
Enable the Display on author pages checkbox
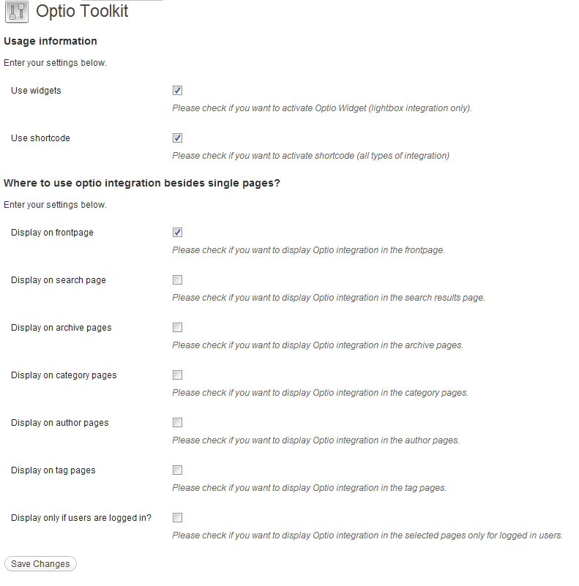pyautogui.click(x=177, y=422)
